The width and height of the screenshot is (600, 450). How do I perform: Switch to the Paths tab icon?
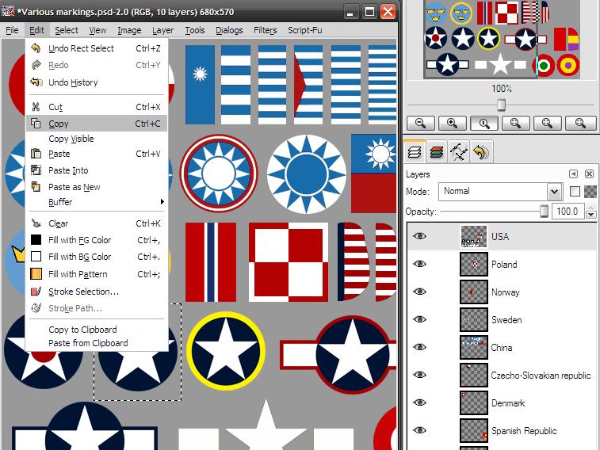click(459, 153)
